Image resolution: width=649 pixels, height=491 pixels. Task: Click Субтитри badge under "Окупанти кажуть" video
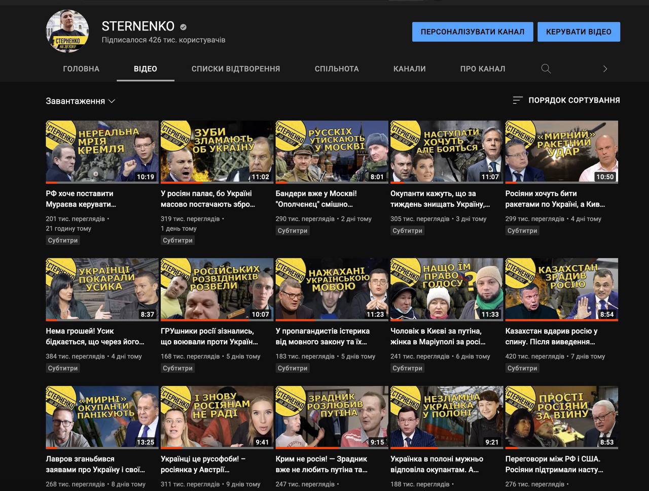[407, 231]
